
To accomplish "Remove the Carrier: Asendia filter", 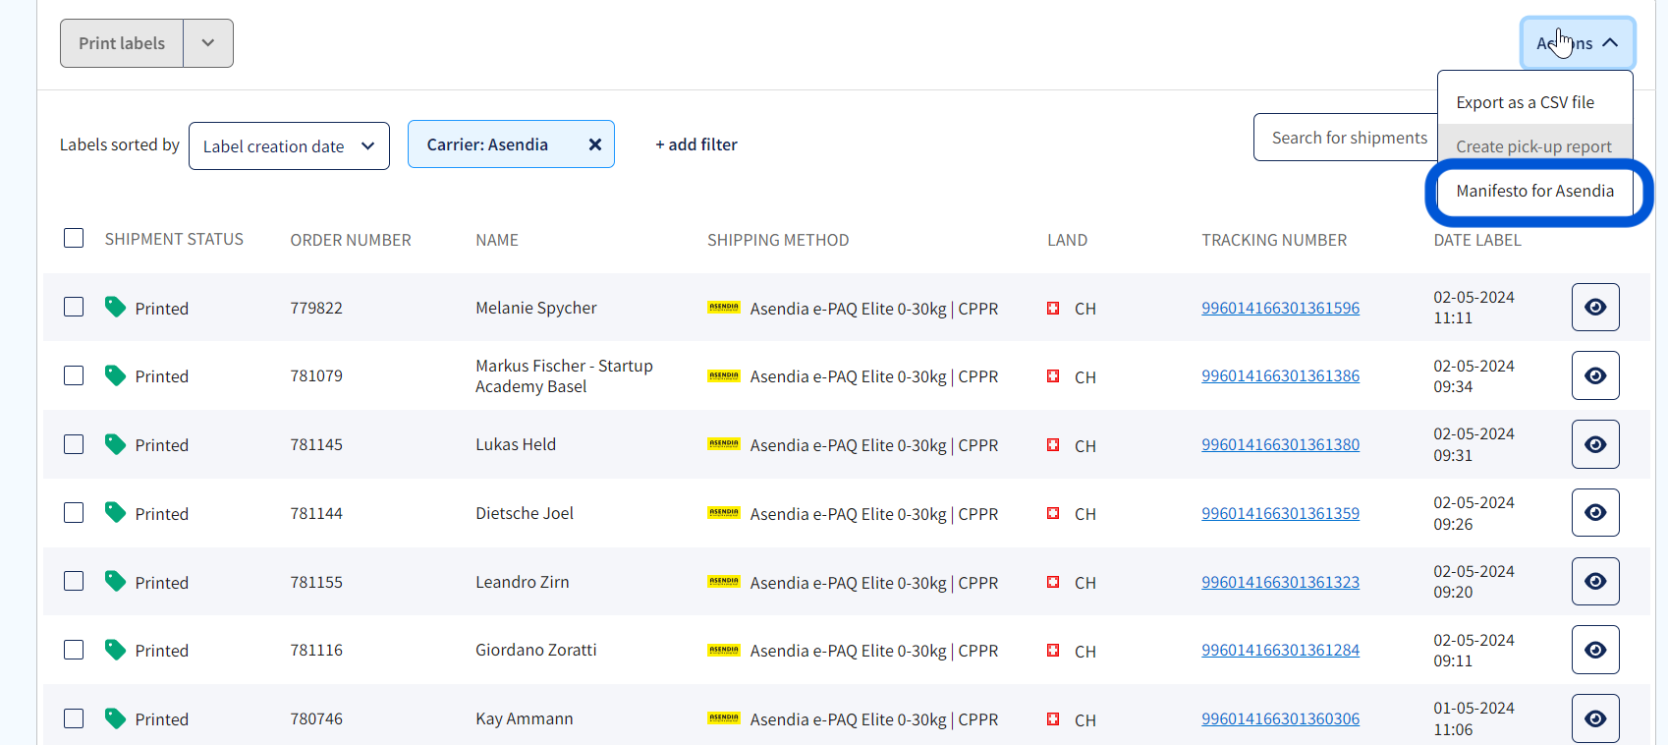I will (x=594, y=144).
